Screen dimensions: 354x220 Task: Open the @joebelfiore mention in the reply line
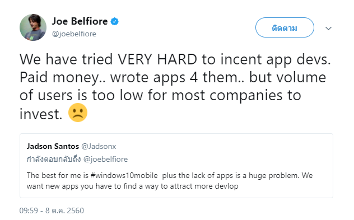pyautogui.click(x=105, y=160)
